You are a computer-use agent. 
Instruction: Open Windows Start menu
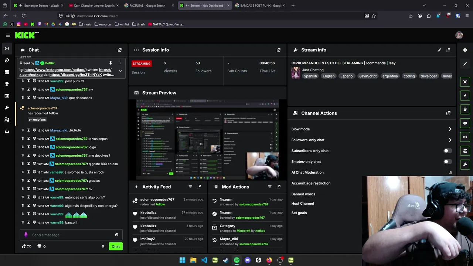coord(182,260)
